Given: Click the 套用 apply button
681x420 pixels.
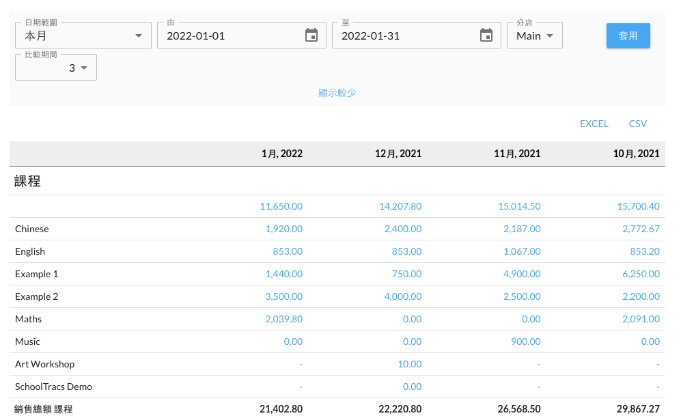Looking at the screenshot, I should [x=628, y=36].
